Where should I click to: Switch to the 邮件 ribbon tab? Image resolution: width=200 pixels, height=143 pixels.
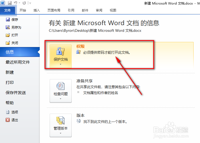(x=85, y=10)
